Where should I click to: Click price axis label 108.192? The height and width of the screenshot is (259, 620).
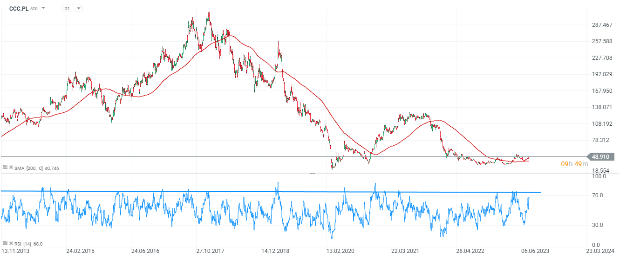tap(602, 124)
